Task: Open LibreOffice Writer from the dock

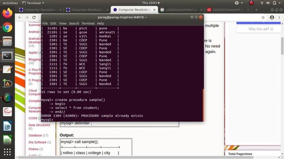Action: (x=7, y=126)
